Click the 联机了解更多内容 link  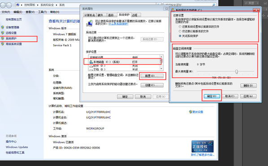click(203, 155)
